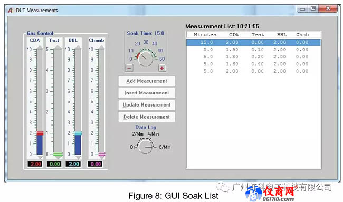Select the measurement row with CDA 1.60
The image size is (343, 202).
pyautogui.click(x=253, y=64)
